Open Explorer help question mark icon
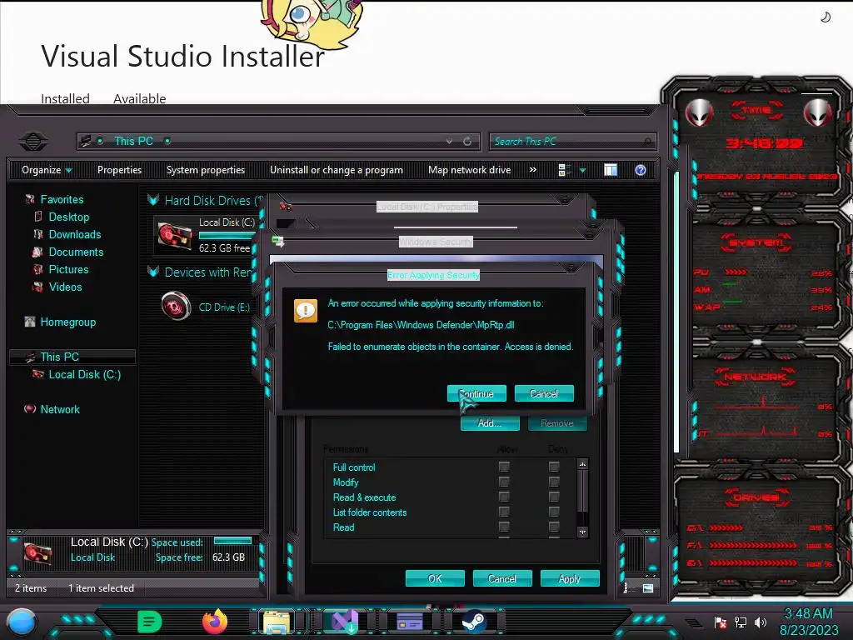 [x=641, y=170]
